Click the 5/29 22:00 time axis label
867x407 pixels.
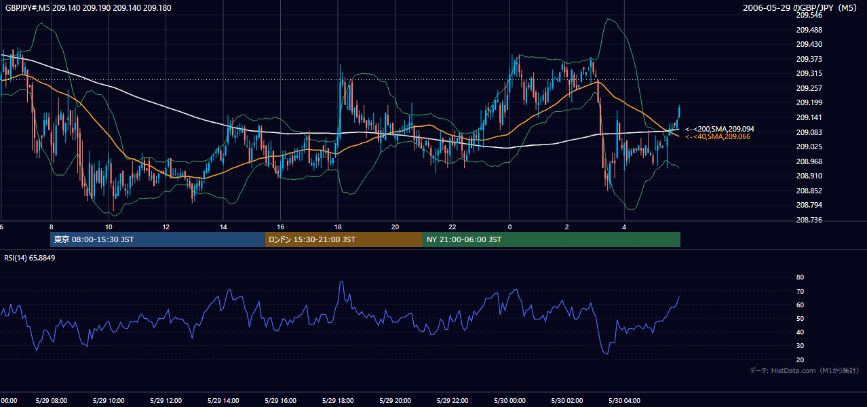pyautogui.click(x=452, y=401)
